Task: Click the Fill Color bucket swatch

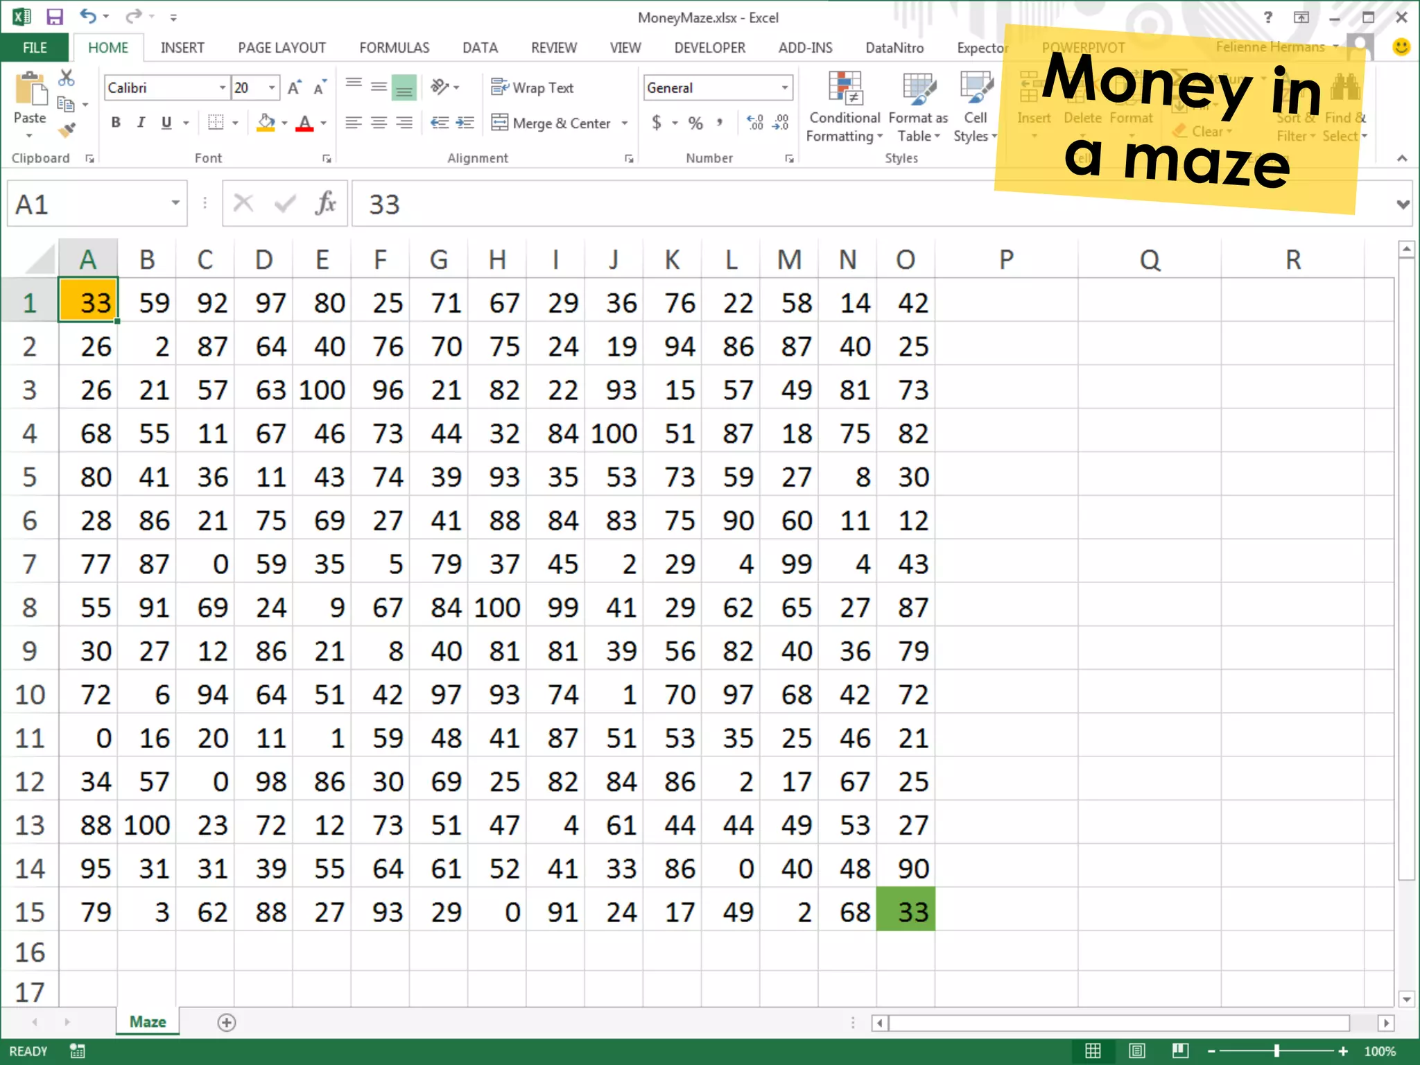Action: click(266, 123)
